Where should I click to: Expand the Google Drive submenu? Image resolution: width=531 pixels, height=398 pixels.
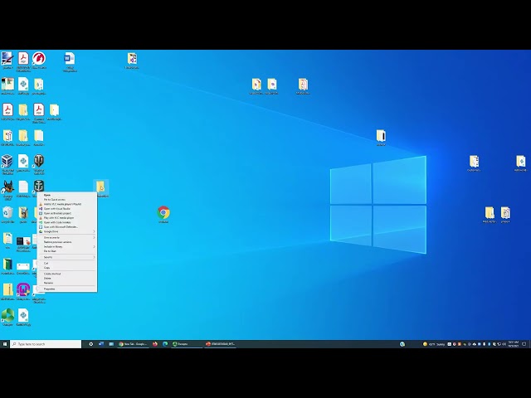click(67, 231)
